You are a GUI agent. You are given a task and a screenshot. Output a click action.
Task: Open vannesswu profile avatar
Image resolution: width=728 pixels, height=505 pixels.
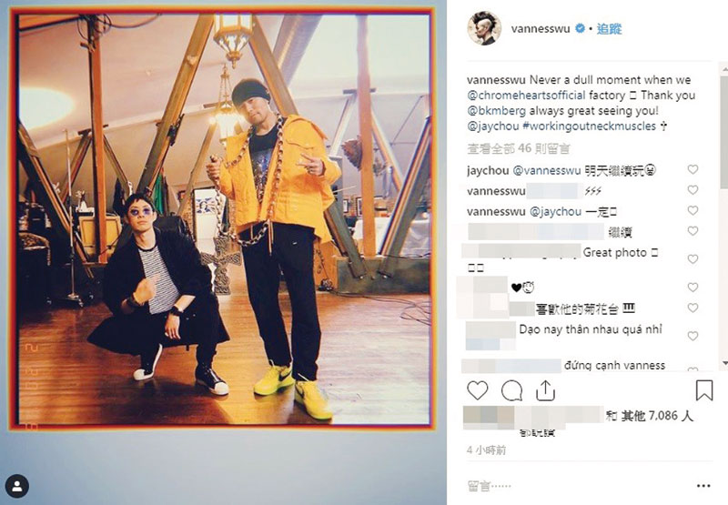(x=484, y=28)
